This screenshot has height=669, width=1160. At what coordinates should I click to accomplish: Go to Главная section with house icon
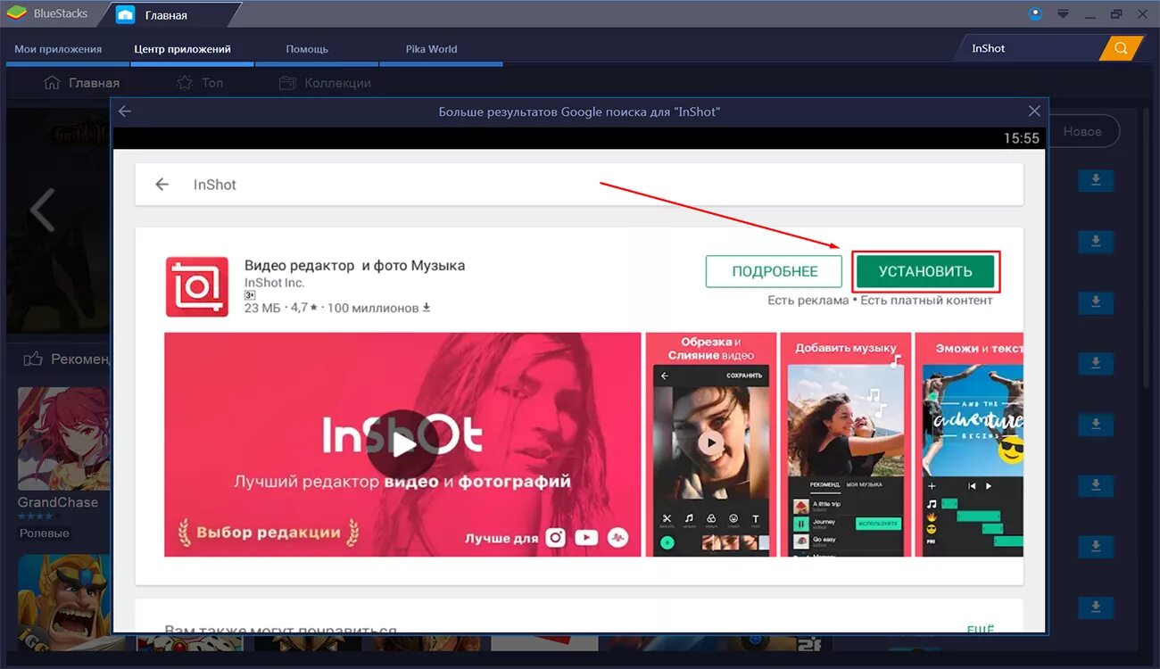82,83
